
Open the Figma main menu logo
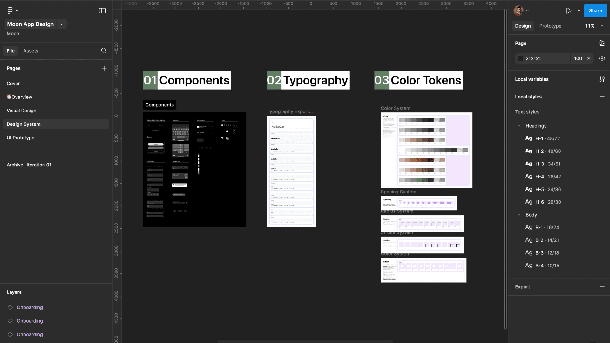point(10,10)
